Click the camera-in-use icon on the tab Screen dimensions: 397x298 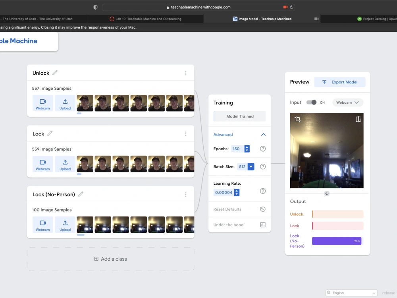point(316,19)
